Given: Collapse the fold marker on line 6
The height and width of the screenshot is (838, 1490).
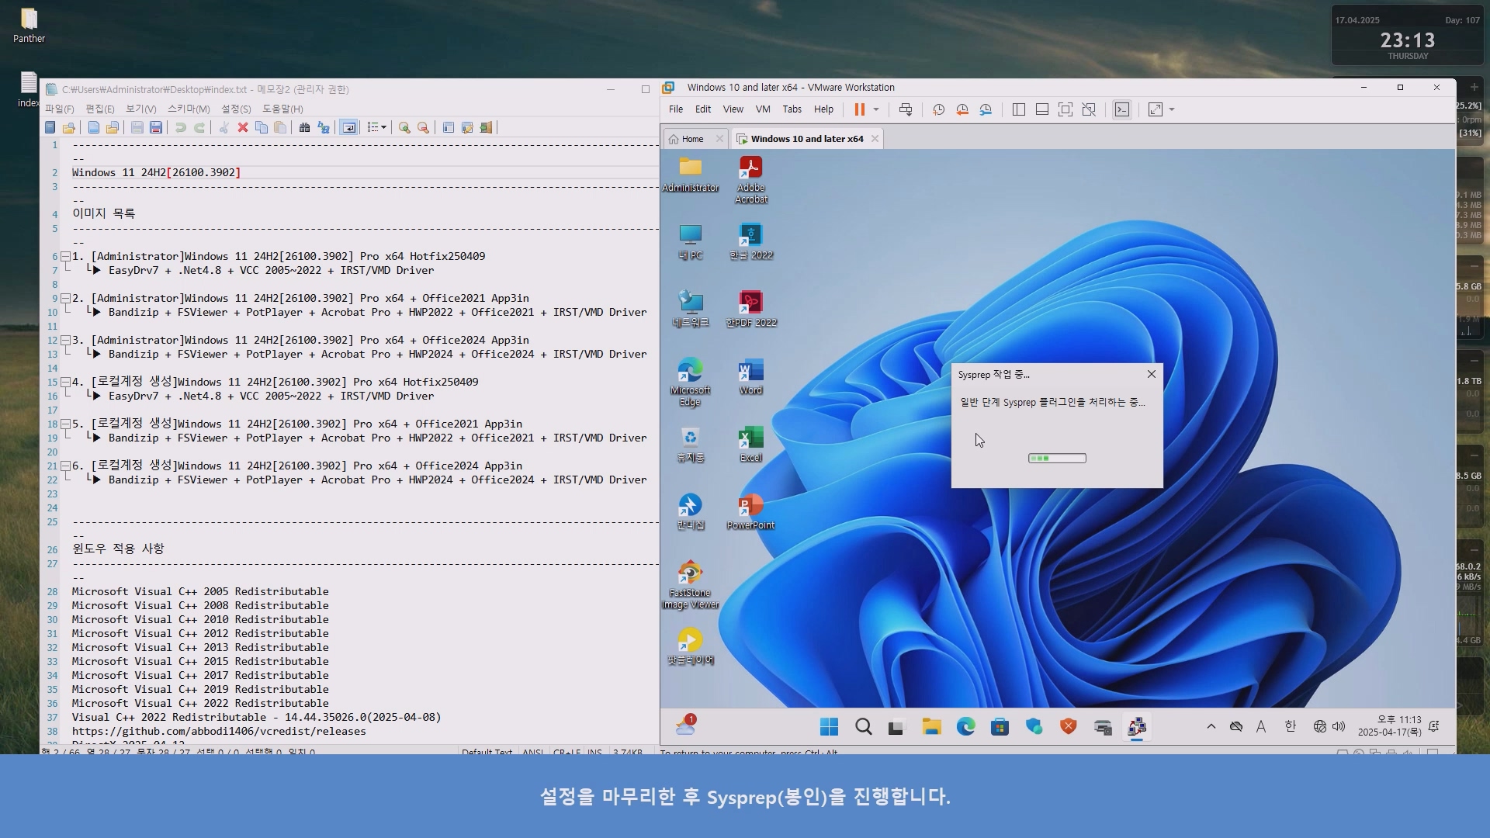Looking at the screenshot, I should (x=66, y=256).
